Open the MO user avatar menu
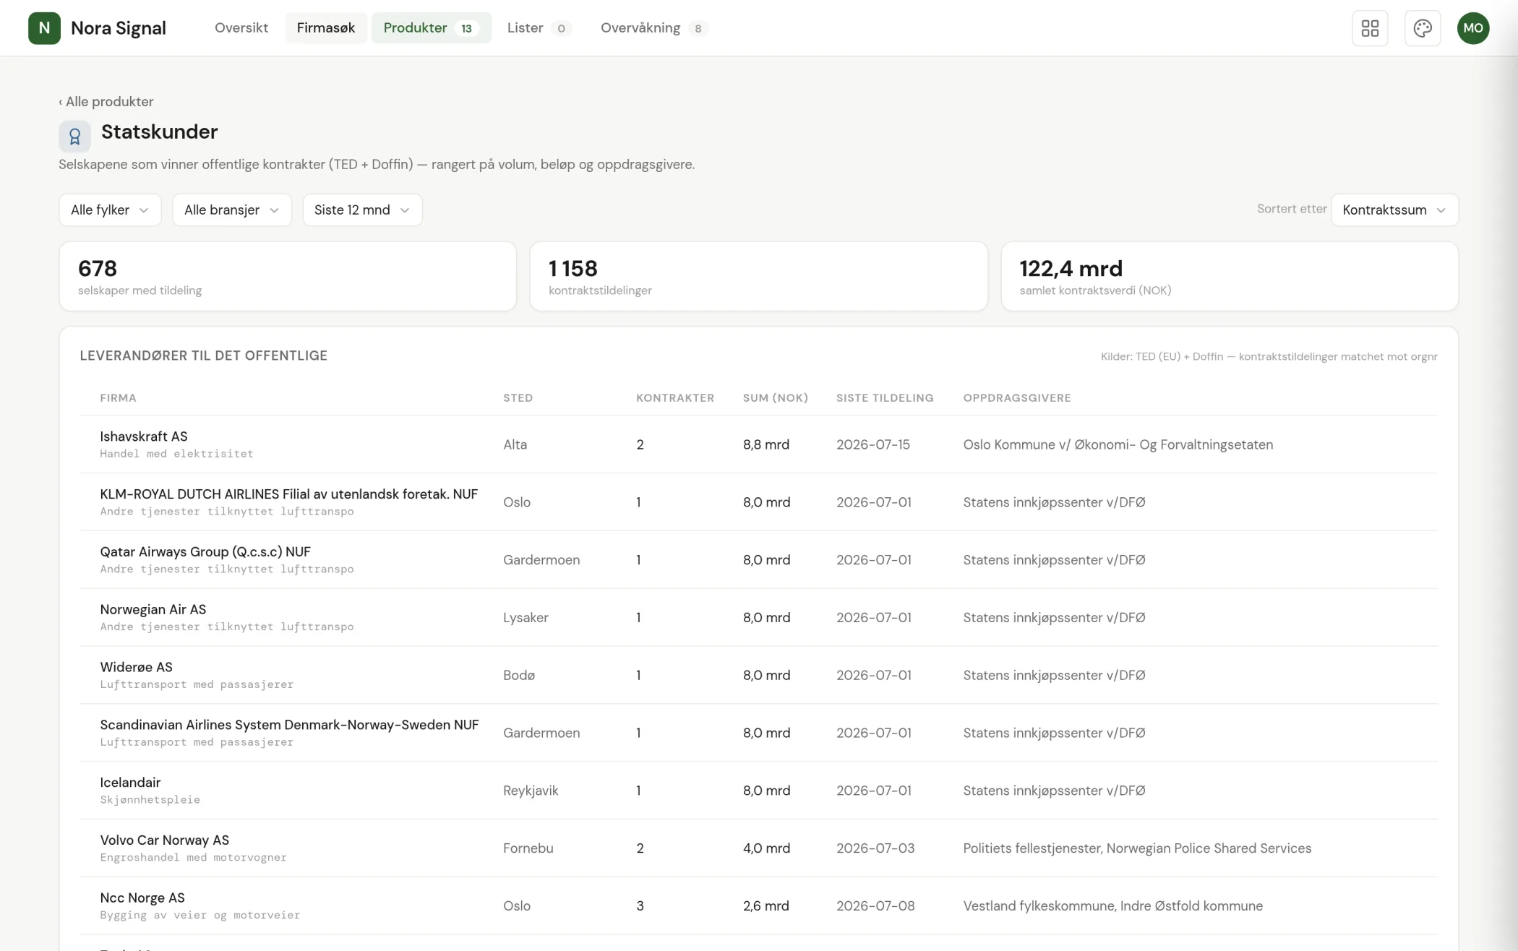This screenshot has height=951, width=1518. [x=1473, y=28]
